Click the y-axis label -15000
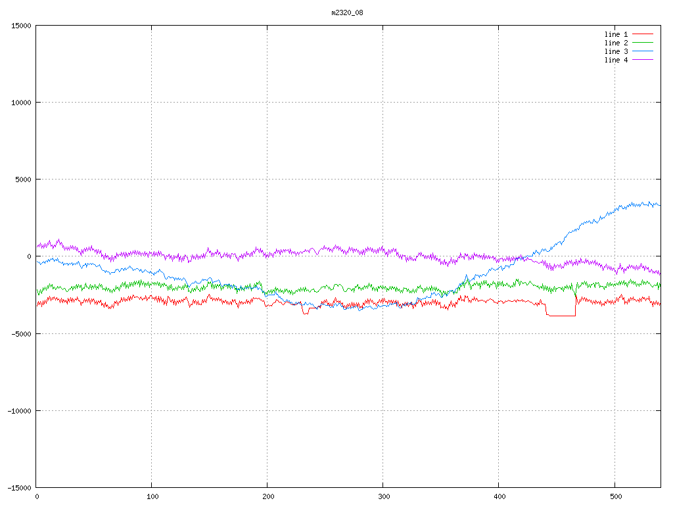Viewport: 673px width, 505px height. (x=19, y=488)
